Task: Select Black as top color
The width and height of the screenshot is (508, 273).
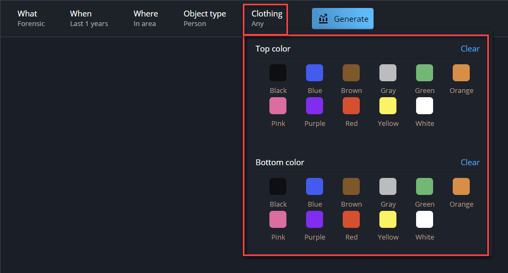Action: (x=278, y=73)
